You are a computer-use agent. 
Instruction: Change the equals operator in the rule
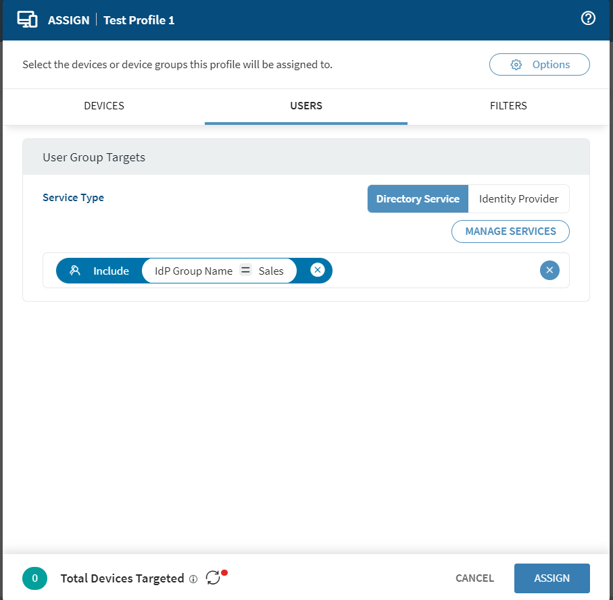tap(246, 271)
